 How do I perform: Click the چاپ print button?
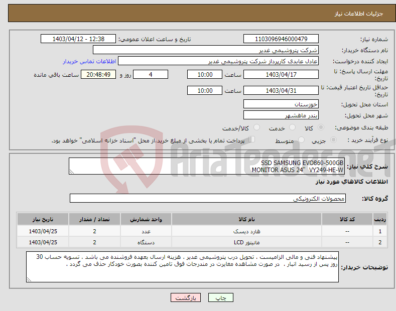[x=221, y=297]
